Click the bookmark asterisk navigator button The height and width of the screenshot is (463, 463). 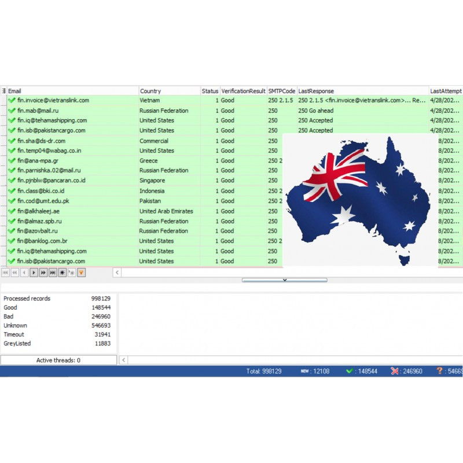pos(62,272)
